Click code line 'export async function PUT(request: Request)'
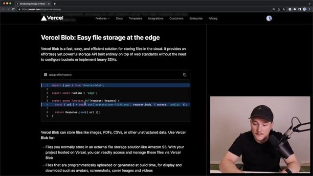 point(86,101)
